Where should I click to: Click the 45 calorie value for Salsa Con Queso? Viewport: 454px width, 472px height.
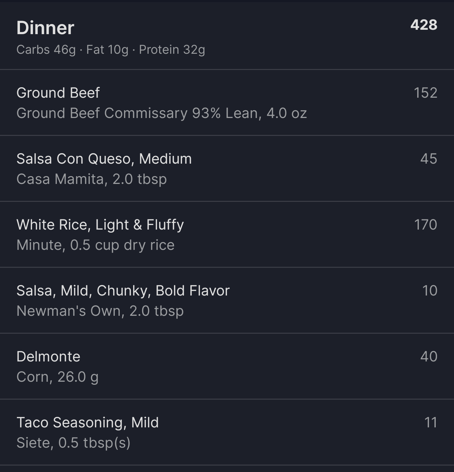[429, 159]
